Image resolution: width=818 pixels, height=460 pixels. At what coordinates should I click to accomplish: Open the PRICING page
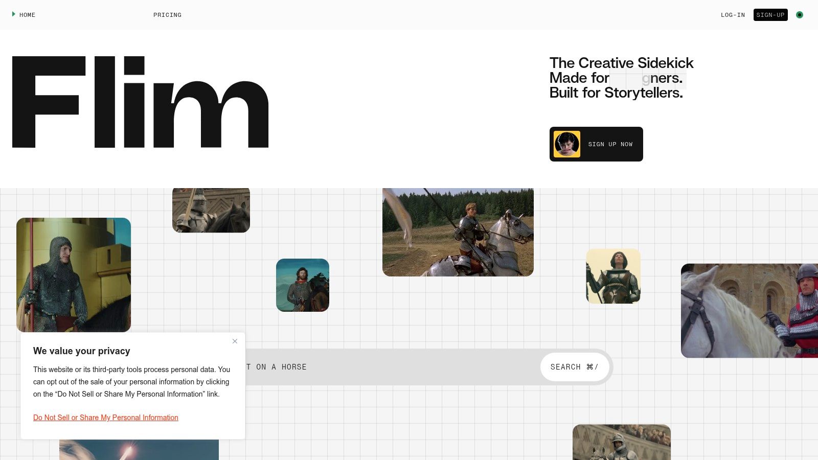click(x=167, y=15)
